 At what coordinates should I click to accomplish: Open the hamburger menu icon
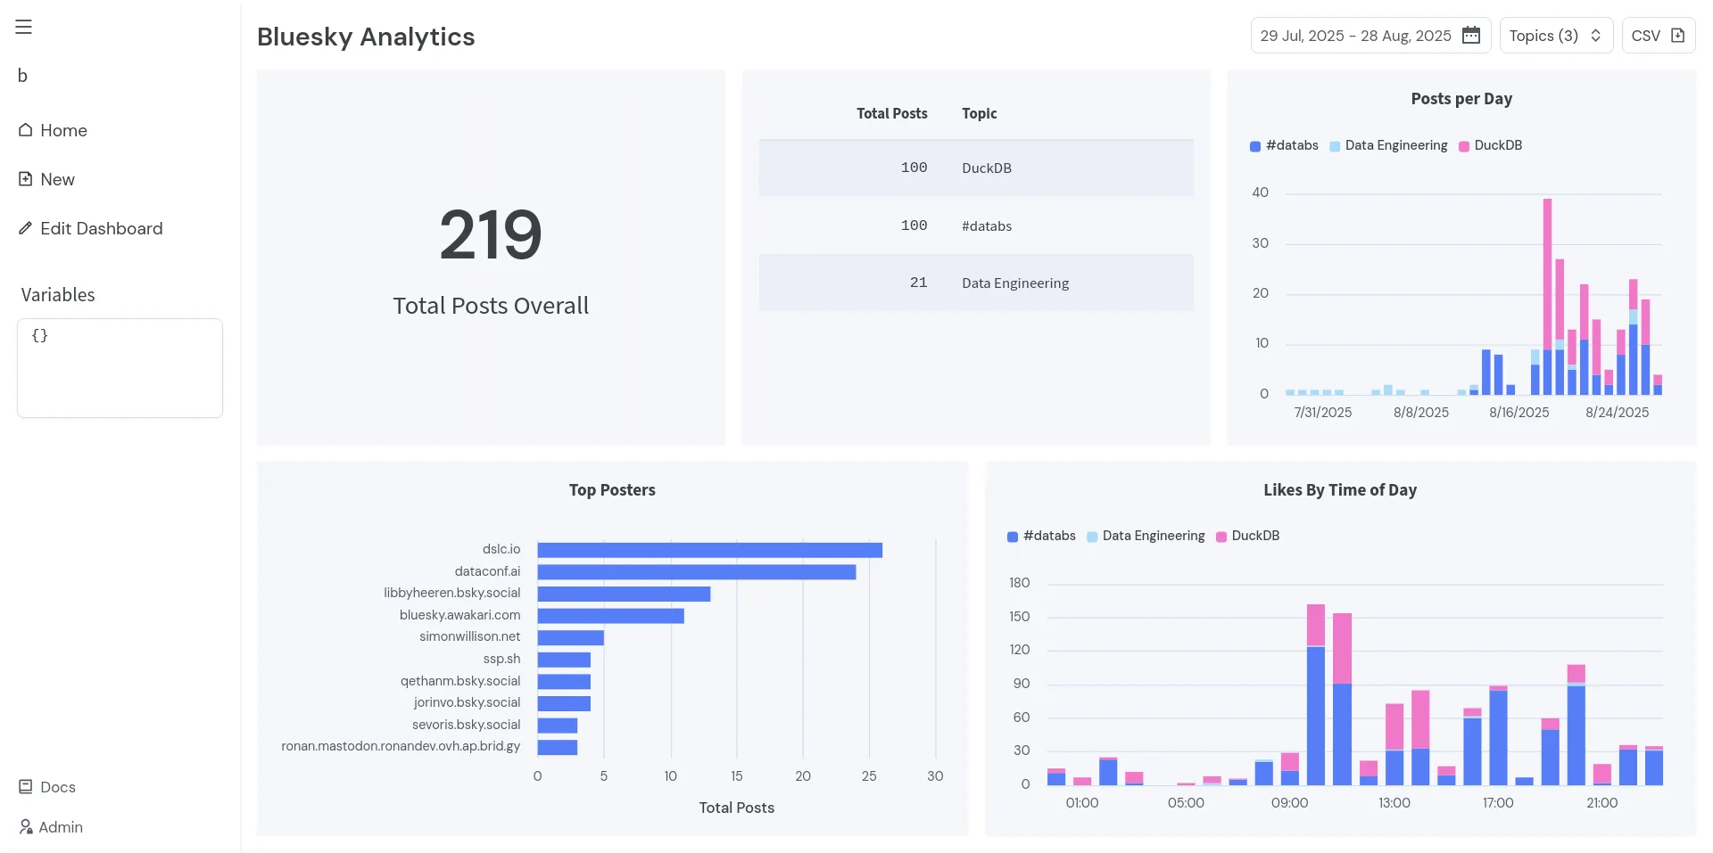(x=24, y=27)
